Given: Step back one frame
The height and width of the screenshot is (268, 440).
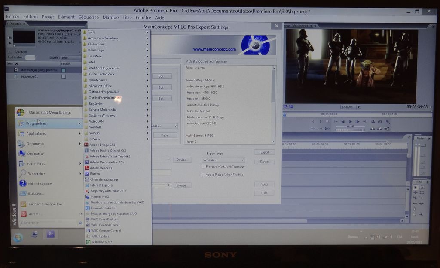Looking at the screenshot, I should [x=343, y=121].
